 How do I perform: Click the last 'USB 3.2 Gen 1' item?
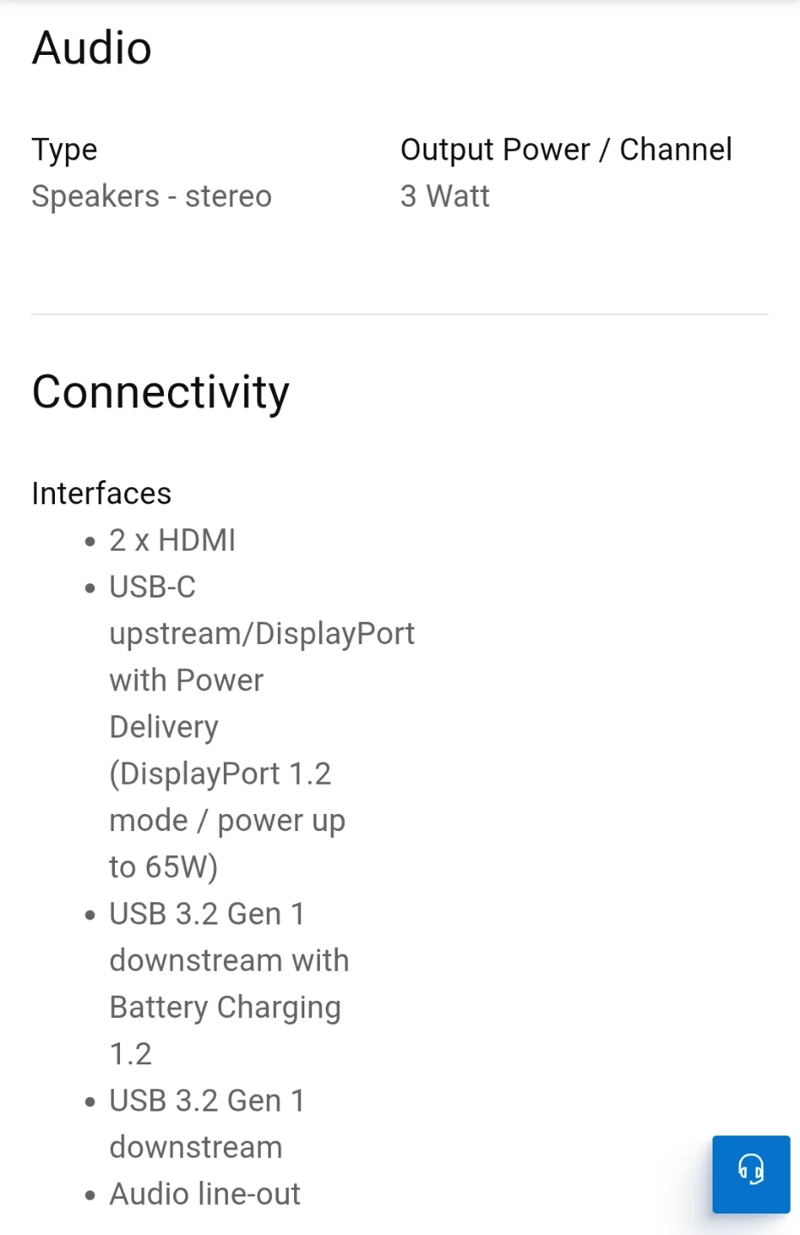(x=207, y=1100)
